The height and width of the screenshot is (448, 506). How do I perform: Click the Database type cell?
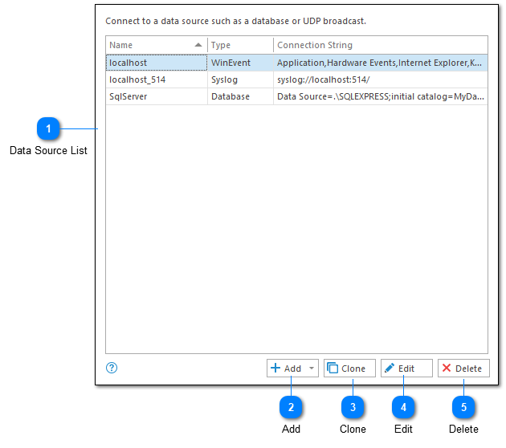click(x=230, y=96)
